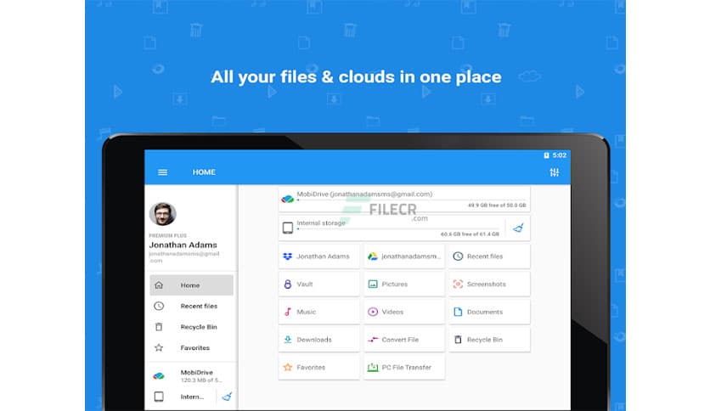Click the Downloads arrow icon
The image size is (710, 411).
(288, 340)
